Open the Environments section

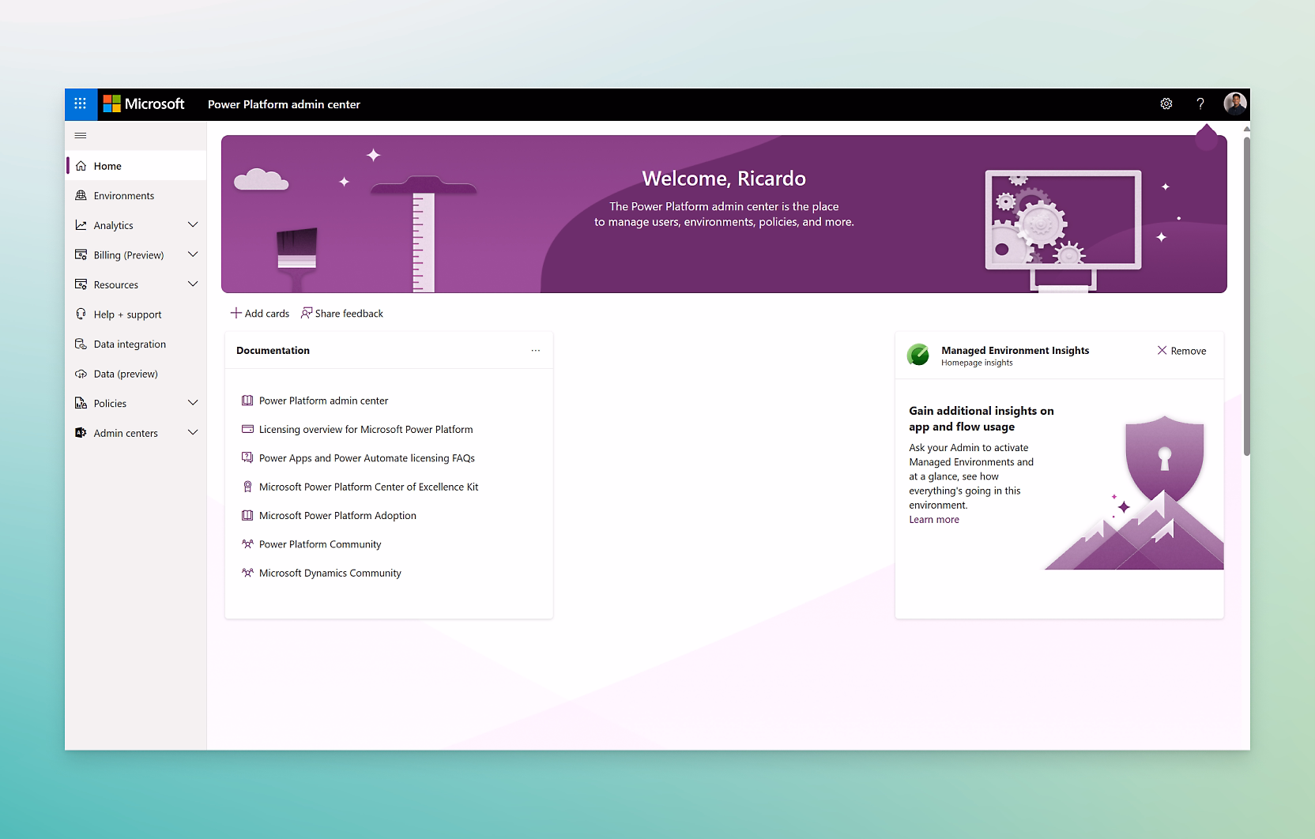tap(123, 195)
